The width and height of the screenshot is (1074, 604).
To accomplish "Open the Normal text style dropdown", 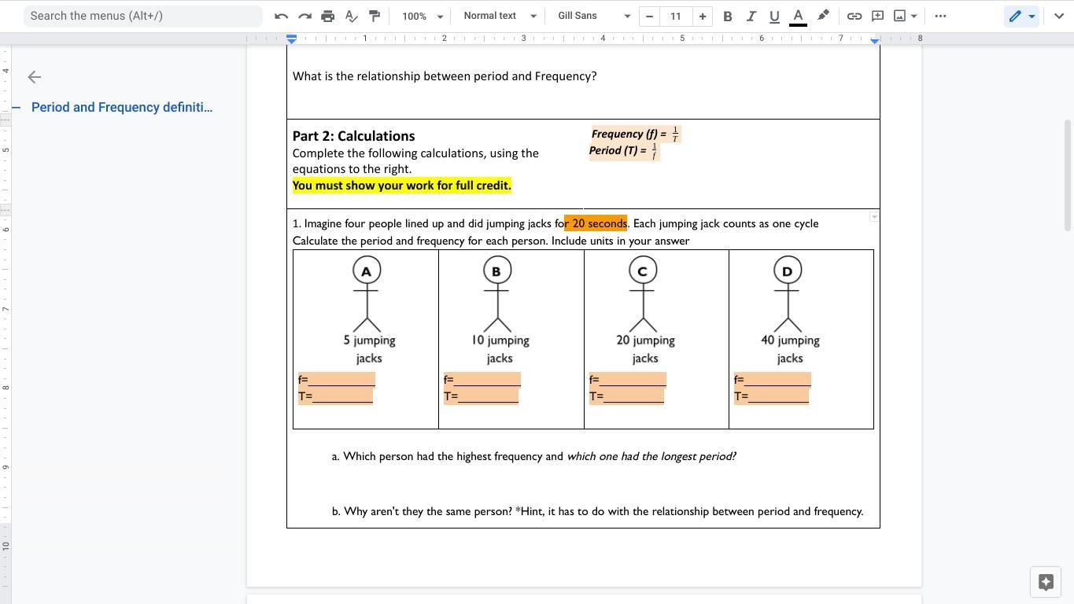I will pyautogui.click(x=500, y=16).
